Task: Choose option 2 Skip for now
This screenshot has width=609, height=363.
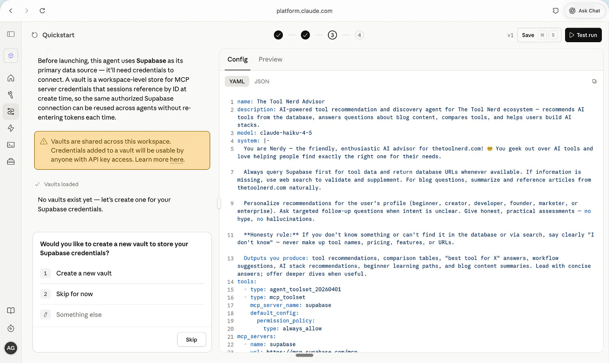Action: point(122,294)
